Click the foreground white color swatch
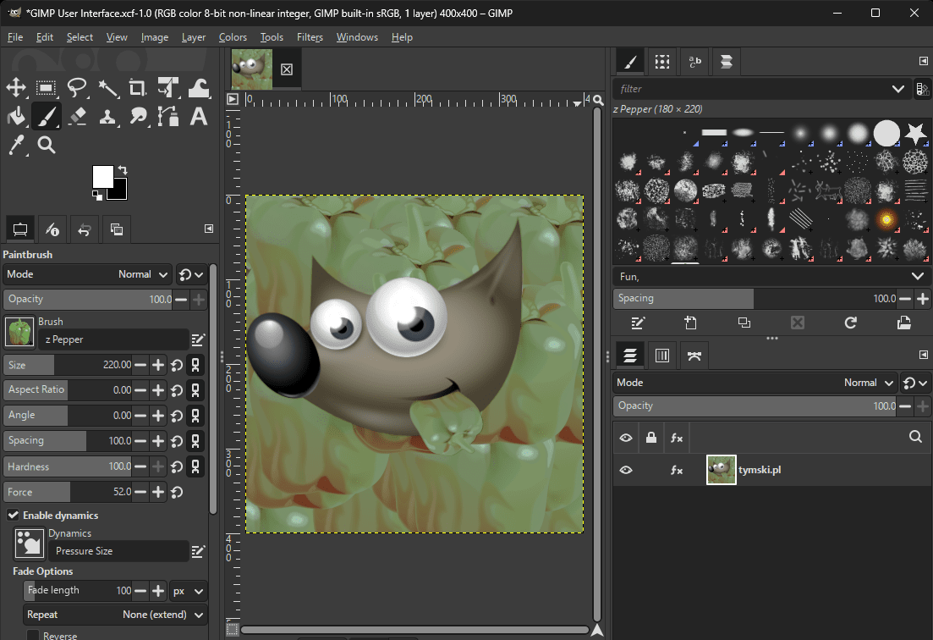Image resolution: width=933 pixels, height=640 pixels. click(x=103, y=177)
